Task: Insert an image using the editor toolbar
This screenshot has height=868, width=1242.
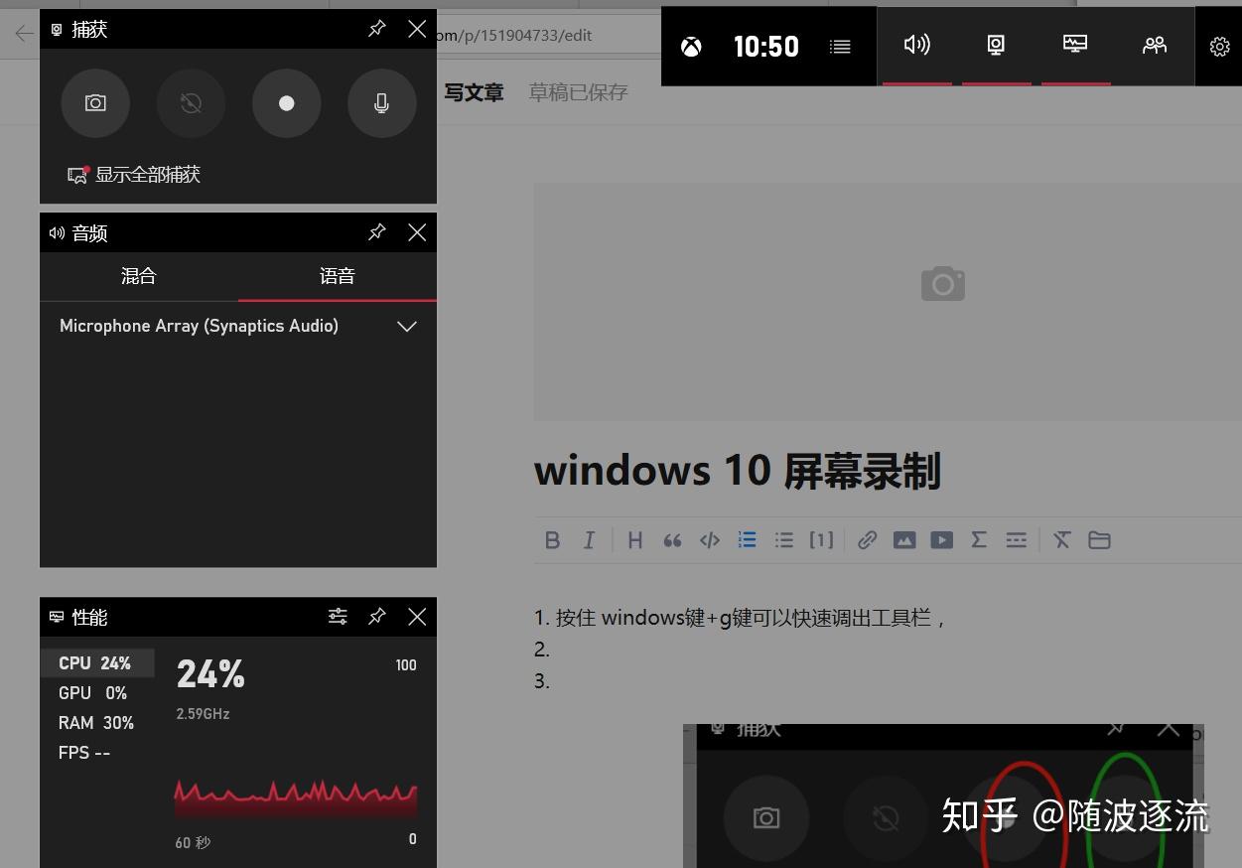Action: [904, 539]
